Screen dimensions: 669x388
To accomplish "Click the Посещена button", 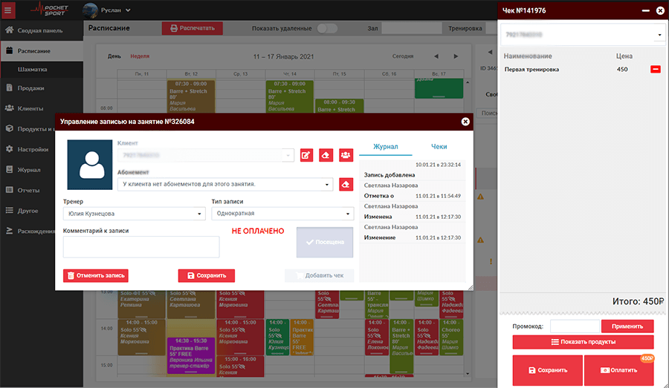I will pyautogui.click(x=325, y=243).
